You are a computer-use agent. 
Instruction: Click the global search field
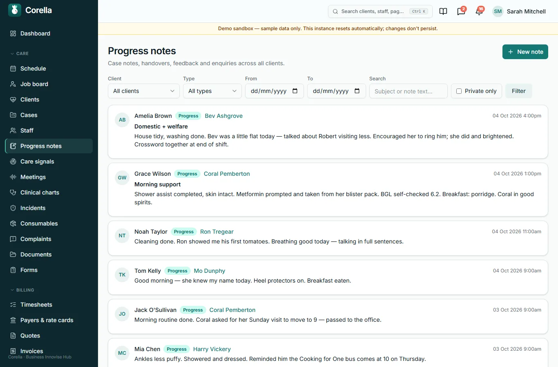pos(380,11)
